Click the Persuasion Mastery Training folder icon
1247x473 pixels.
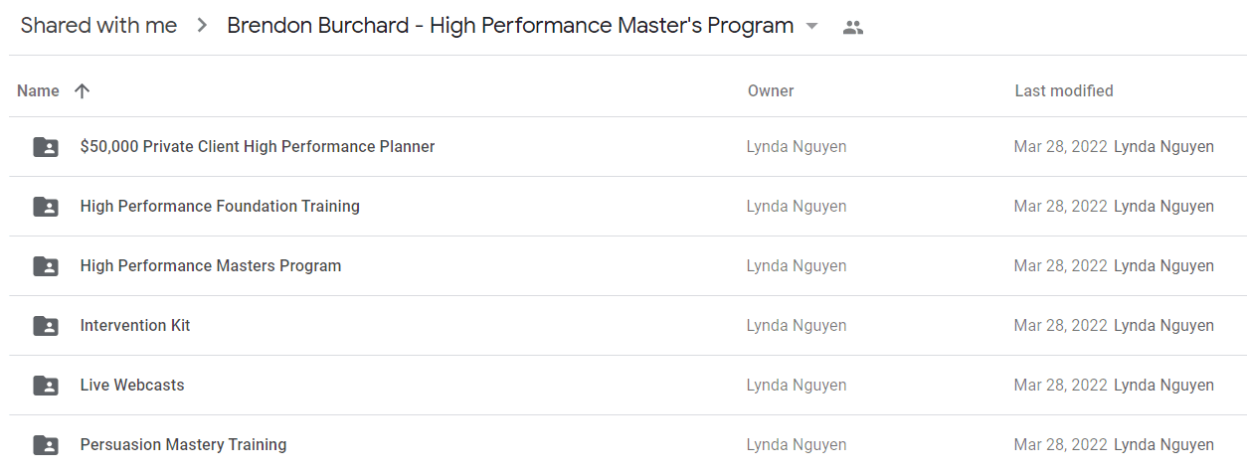click(45, 445)
